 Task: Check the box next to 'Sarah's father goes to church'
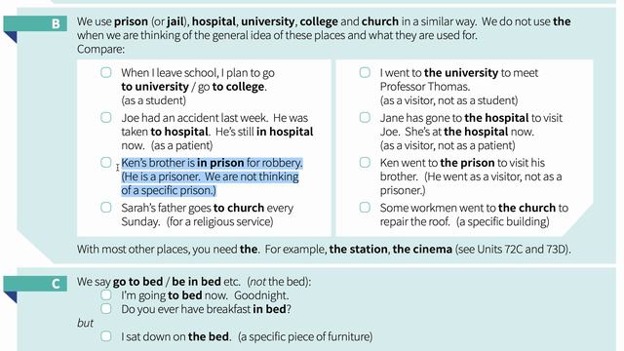pos(106,208)
